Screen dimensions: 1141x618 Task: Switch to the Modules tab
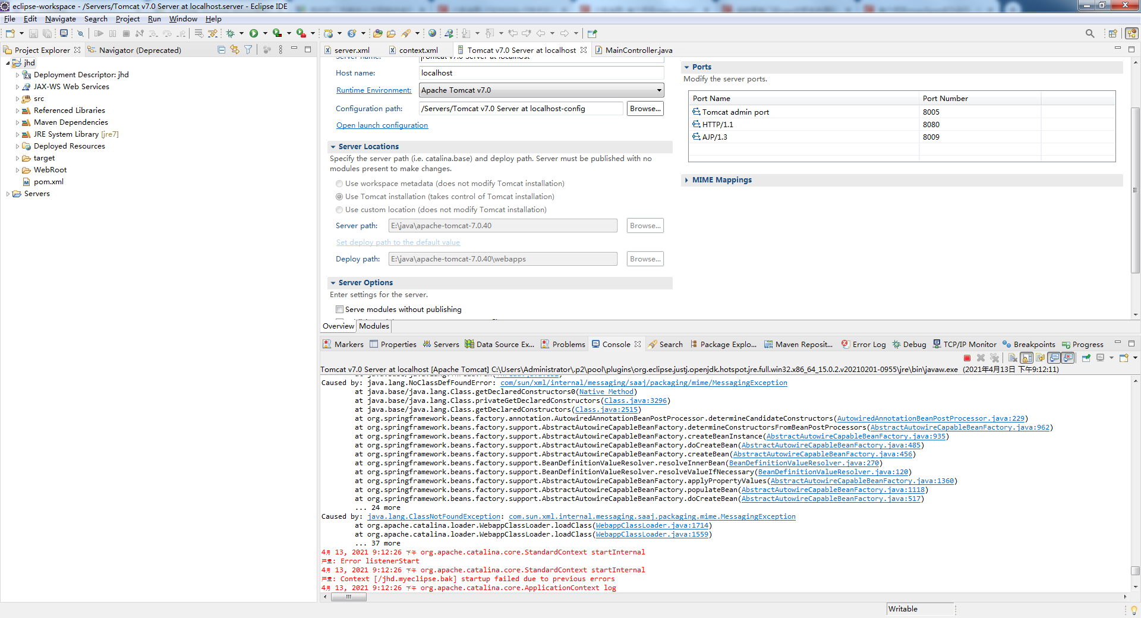tap(374, 326)
